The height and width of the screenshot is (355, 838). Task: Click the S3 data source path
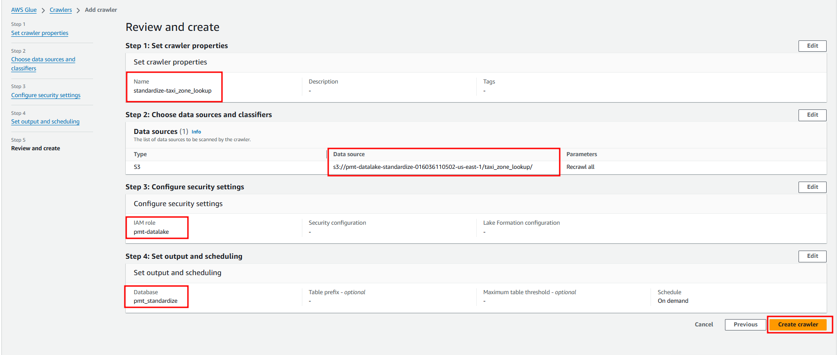(432, 167)
